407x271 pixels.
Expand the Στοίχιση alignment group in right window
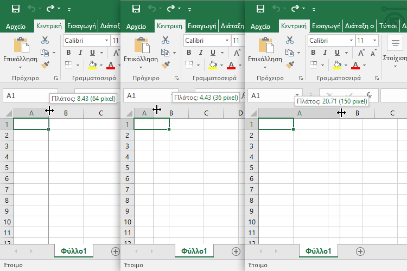(395, 66)
